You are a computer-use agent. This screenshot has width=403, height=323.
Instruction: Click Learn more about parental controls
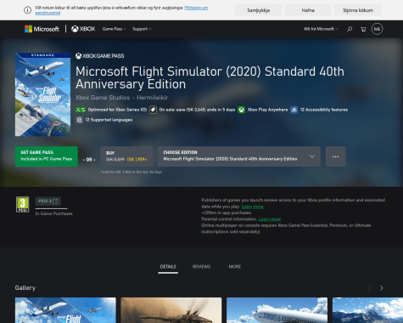[x=270, y=219]
